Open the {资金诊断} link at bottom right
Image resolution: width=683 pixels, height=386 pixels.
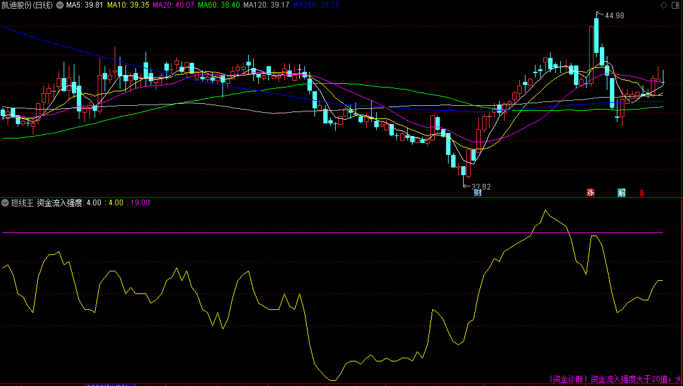568,379
